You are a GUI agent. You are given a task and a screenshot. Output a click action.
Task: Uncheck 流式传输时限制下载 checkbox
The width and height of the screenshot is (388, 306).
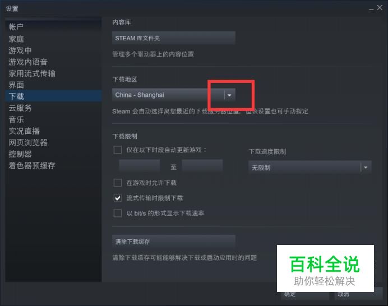pos(118,198)
